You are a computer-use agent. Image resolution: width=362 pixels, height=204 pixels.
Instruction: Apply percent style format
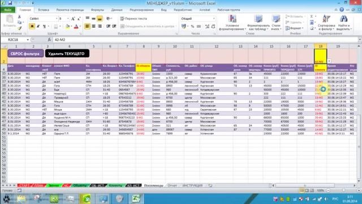[x=192, y=27]
